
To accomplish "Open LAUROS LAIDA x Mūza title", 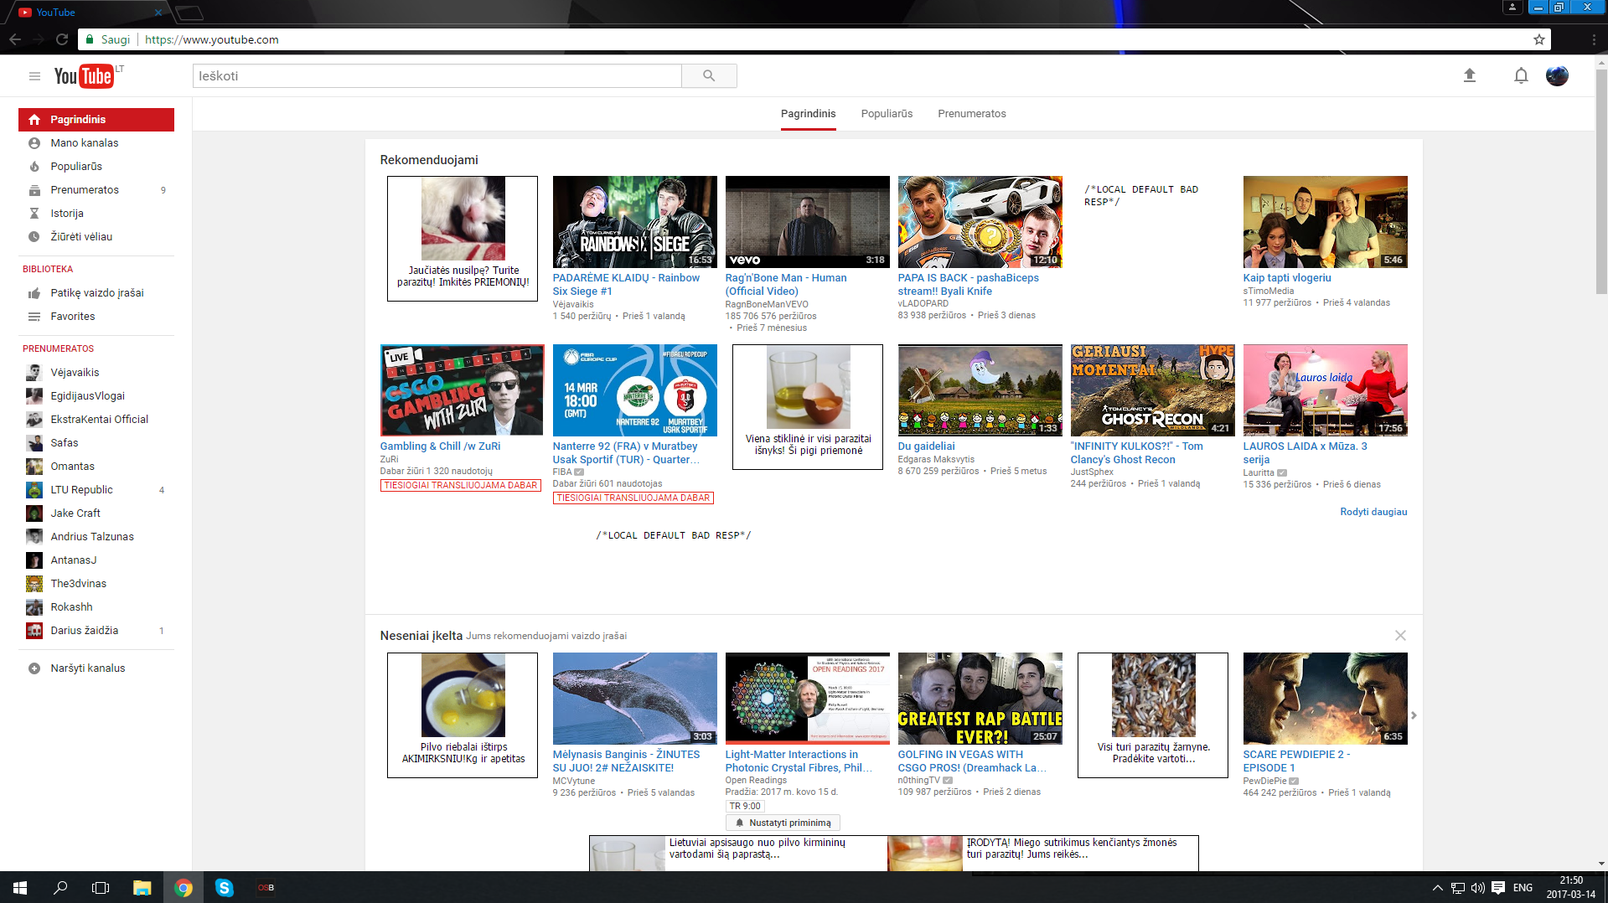I will pyautogui.click(x=1305, y=453).
